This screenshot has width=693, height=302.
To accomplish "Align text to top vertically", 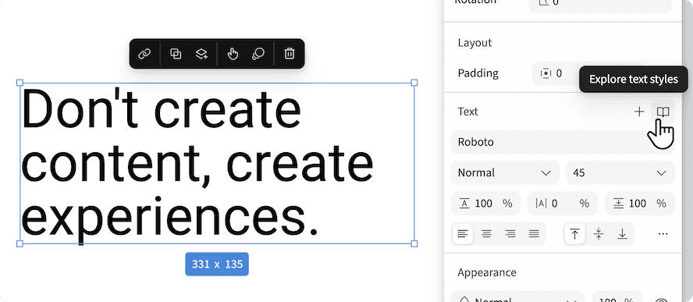I will [574, 234].
